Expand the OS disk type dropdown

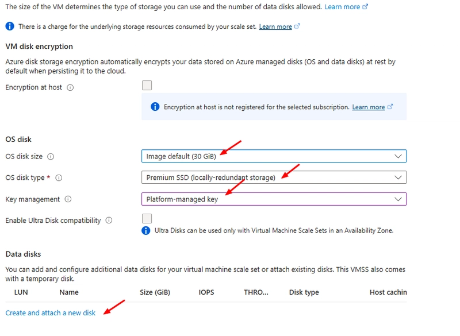coord(274,177)
